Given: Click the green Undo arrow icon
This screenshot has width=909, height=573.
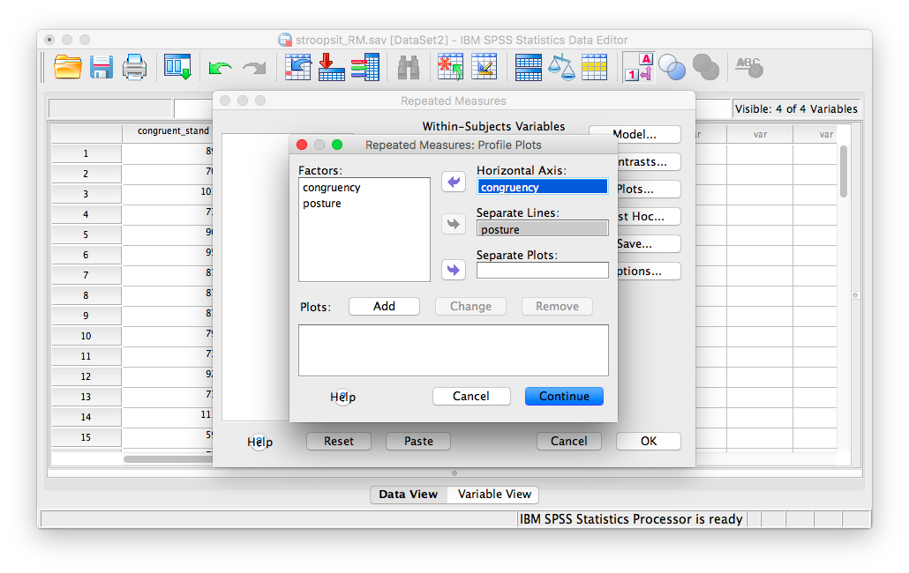Looking at the screenshot, I should [x=220, y=68].
